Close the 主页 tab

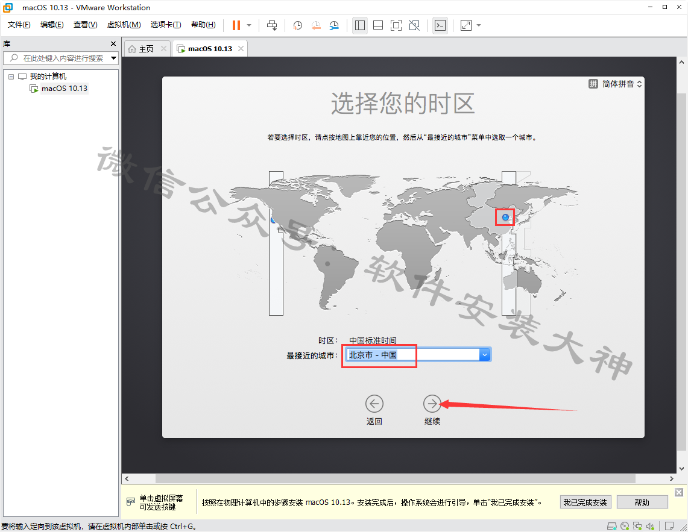coord(163,49)
